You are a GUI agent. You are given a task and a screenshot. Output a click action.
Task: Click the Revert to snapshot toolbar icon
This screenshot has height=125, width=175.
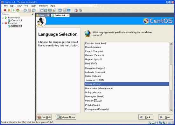click(x=30, y=10)
